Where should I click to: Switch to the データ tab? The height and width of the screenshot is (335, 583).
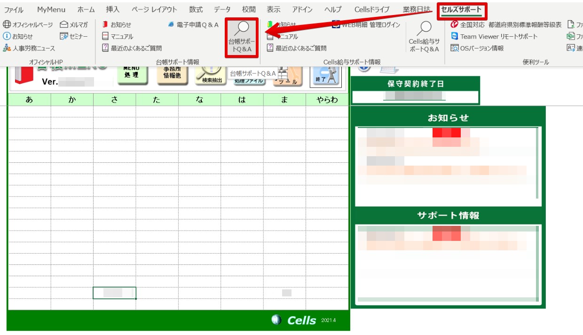222,9
